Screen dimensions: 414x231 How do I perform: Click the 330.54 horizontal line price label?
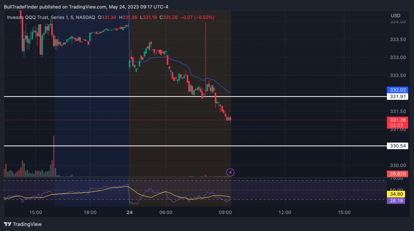pos(397,146)
